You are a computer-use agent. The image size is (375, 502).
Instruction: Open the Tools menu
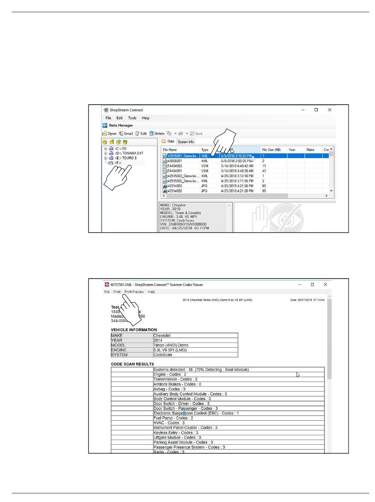click(x=132, y=118)
